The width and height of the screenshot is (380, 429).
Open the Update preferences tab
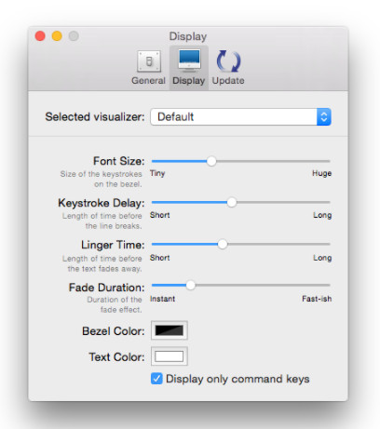[x=228, y=67]
